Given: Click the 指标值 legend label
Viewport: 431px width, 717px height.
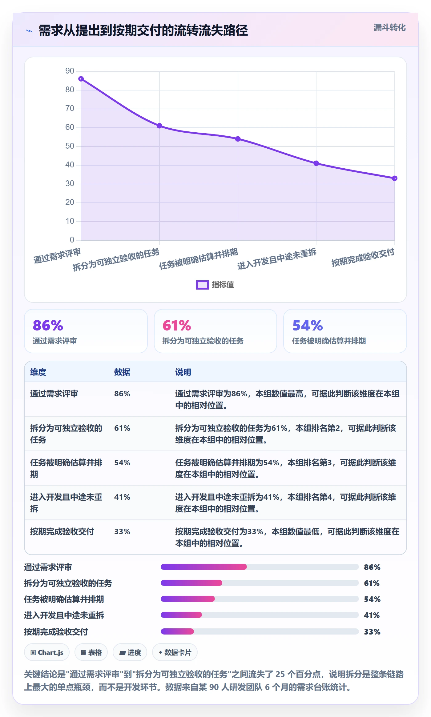Looking at the screenshot, I should [223, 285].
